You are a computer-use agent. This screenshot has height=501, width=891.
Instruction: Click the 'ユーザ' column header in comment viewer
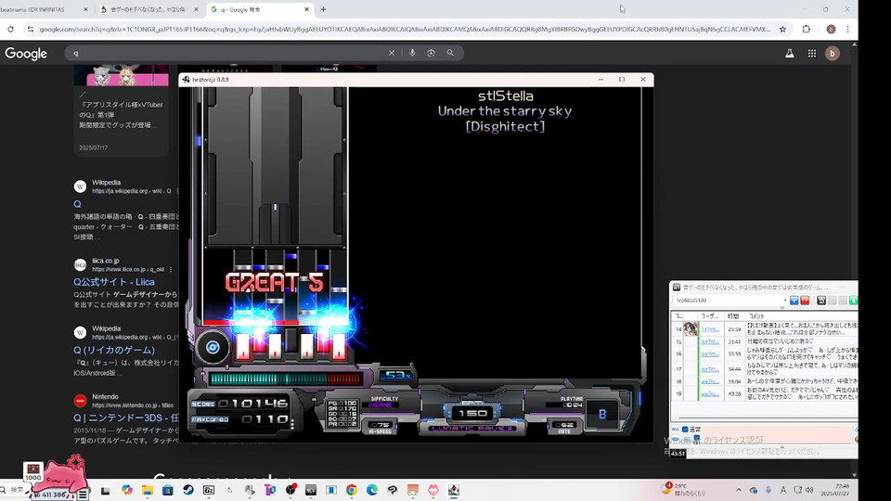[710, 315]
